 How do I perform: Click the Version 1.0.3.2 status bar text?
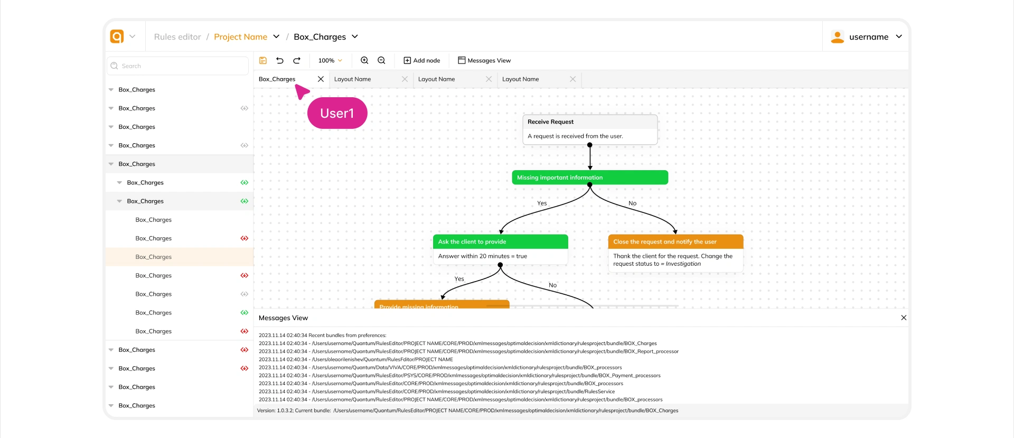(x=467, y=411)
